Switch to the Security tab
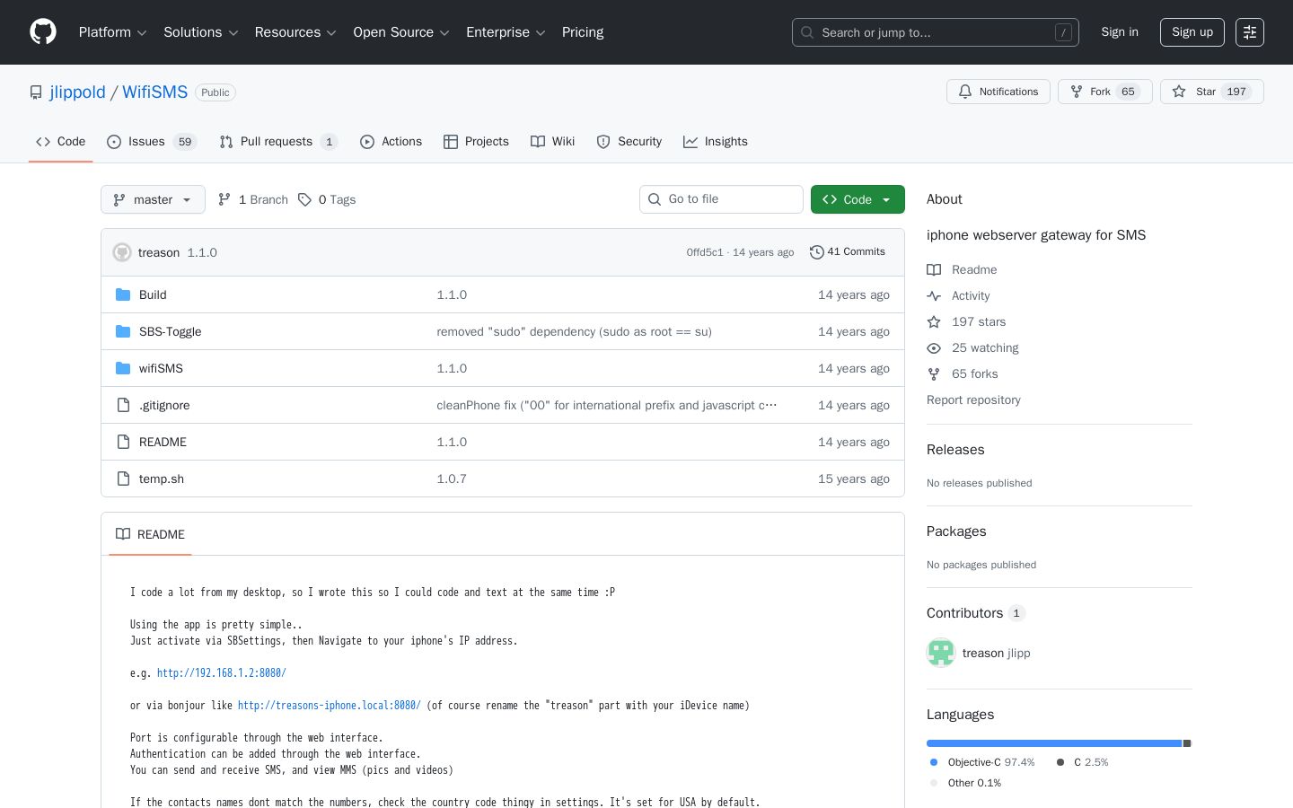Image resolution: width=1293 pixels, height=808 pixels. point(629,142)
